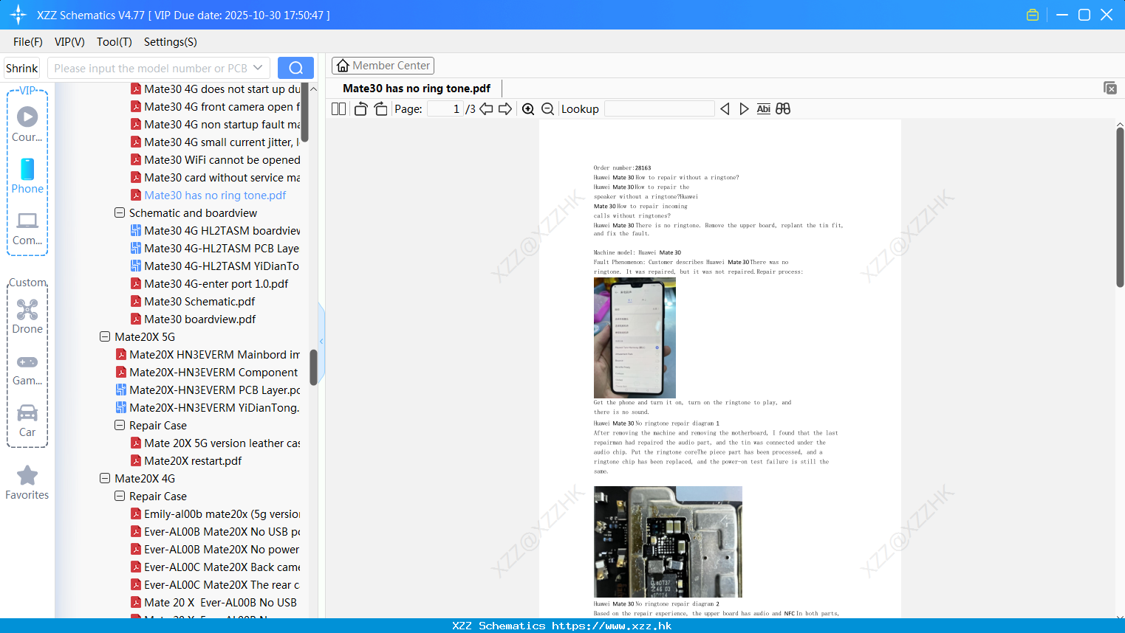
Task: Select Phone category in sidebar
Action: [27, 176]
